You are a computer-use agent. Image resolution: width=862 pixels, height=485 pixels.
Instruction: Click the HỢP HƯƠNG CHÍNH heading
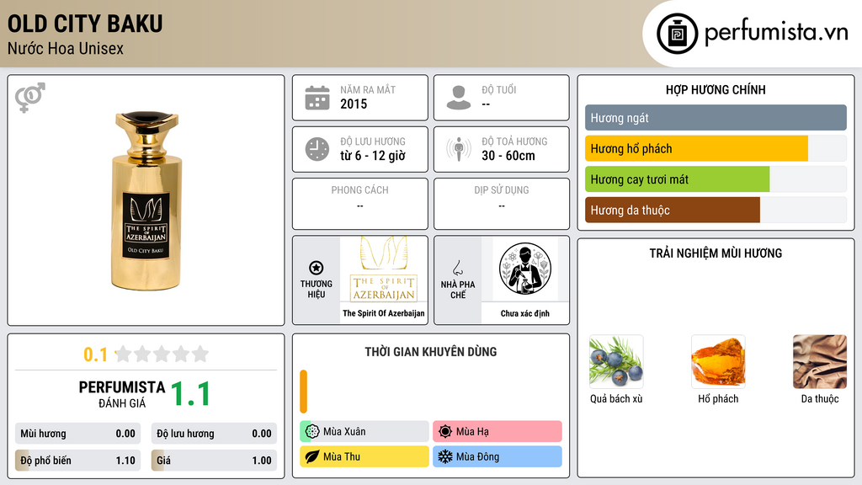tap(716, 89)
